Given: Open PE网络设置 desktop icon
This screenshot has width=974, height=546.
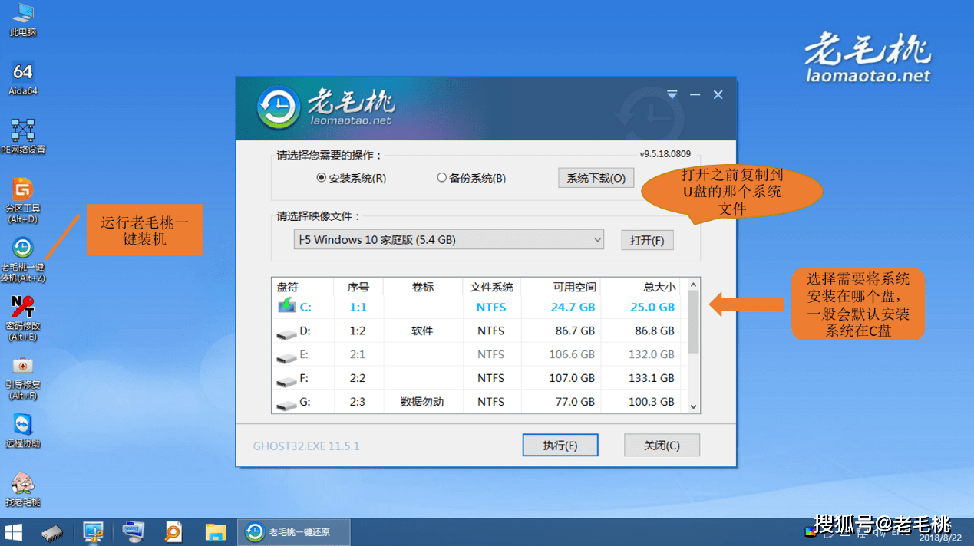Looking at the screenshot, I should [22, 136].
